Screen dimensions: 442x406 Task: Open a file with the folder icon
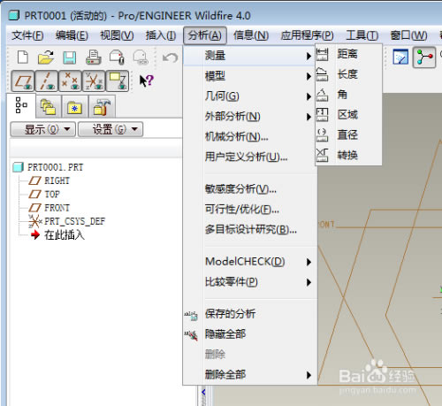click(x=46, y=57)
